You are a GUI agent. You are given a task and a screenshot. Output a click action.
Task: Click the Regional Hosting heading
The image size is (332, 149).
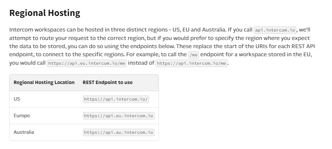[x=45, y=13]
